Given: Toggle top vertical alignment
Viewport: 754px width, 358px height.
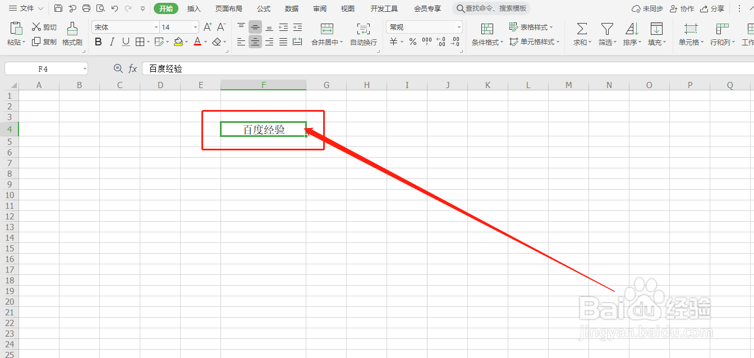Looking at the screenshot, I should tap(241, 27).
